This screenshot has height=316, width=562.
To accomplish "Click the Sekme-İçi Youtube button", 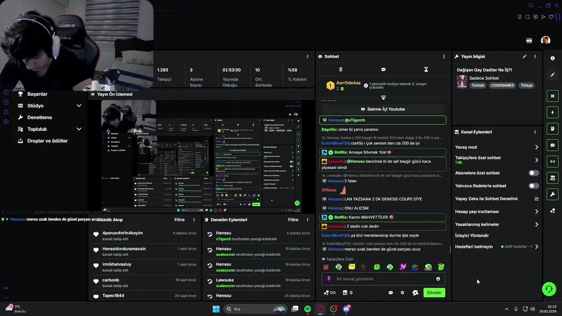I will click(383, 109).
